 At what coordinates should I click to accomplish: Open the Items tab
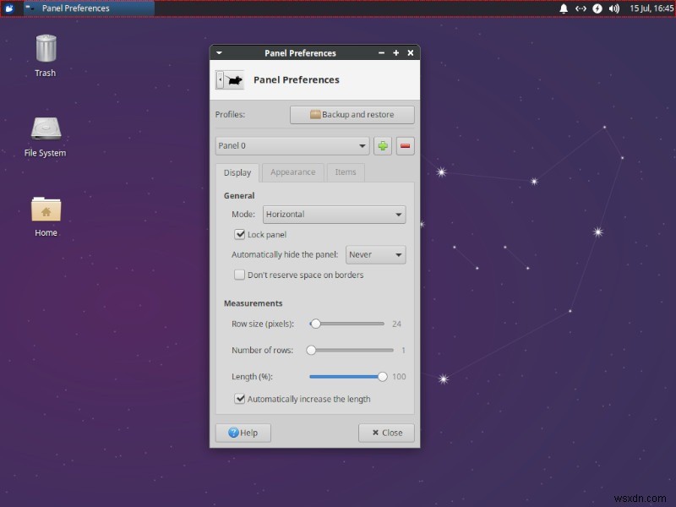(x=346, y=172)
